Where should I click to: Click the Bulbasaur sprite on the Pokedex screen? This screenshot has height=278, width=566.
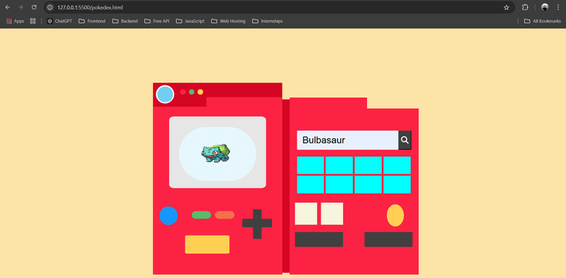click(215, 153)
